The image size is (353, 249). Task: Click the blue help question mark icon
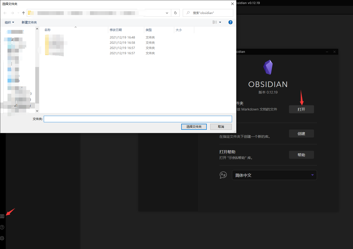coord(230,22)
